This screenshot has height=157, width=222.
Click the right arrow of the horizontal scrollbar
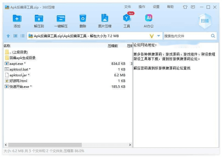[x=130, y=145]
